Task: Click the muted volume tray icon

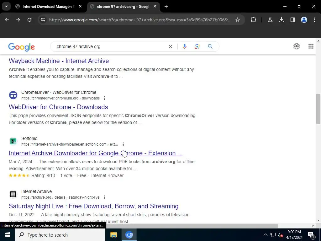Action: coord(281,235)
